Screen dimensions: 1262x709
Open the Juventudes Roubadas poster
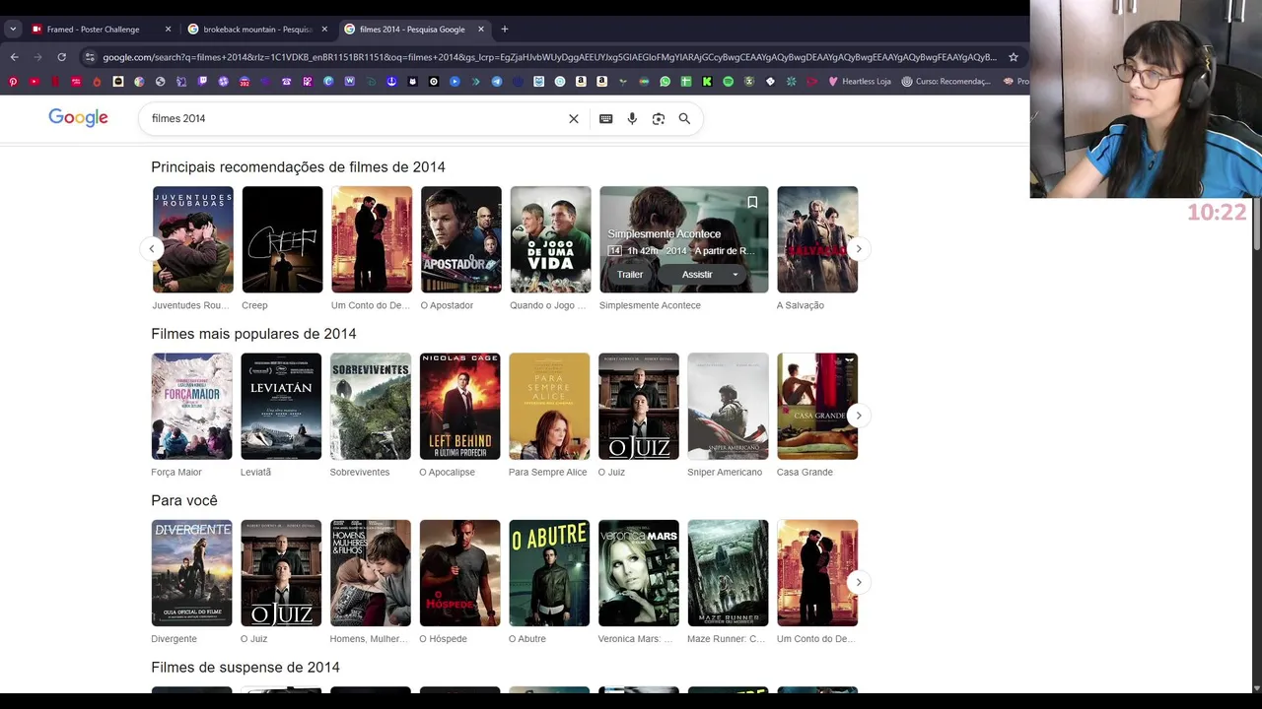pos(193,239)
